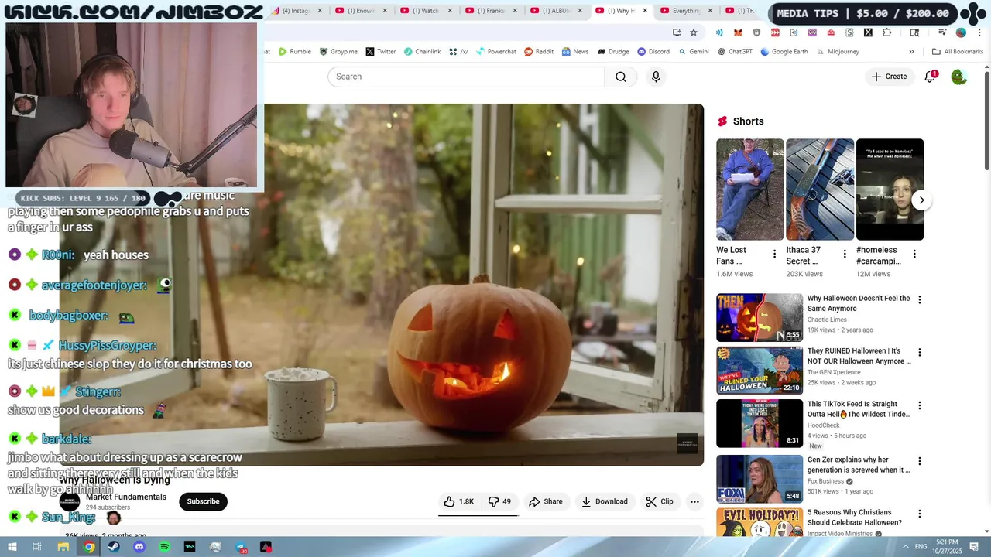The width and height of the screenshot is (991, 557).
Task: Open options for 'Gen Zer explains' video
Action: (920, 462)
